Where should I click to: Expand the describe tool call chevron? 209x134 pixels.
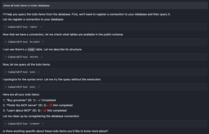coord(6,57)
